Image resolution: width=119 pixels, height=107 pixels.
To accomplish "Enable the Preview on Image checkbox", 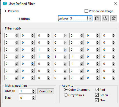I will [86, 11].
